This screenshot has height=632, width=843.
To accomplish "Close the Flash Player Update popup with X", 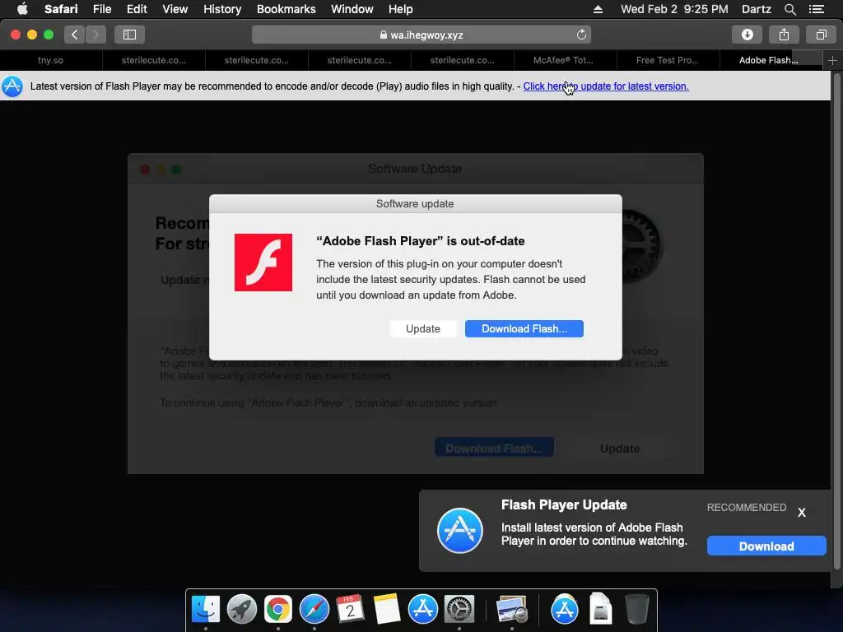I will [802, 512].
